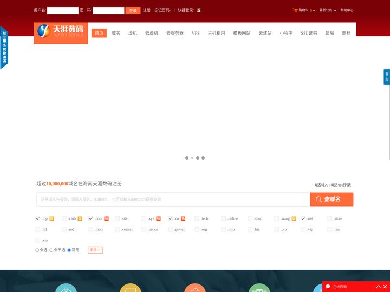Click the hot badge next to .xyz

158,218
